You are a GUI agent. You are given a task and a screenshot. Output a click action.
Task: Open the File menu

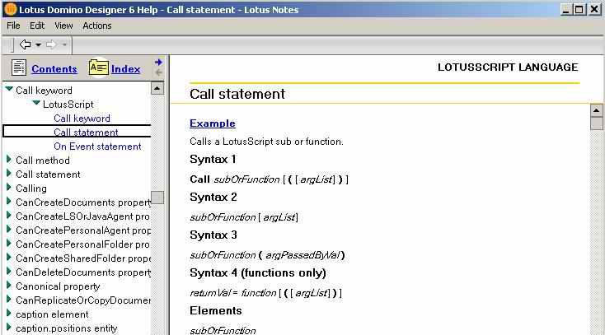(x=13, y=26)
